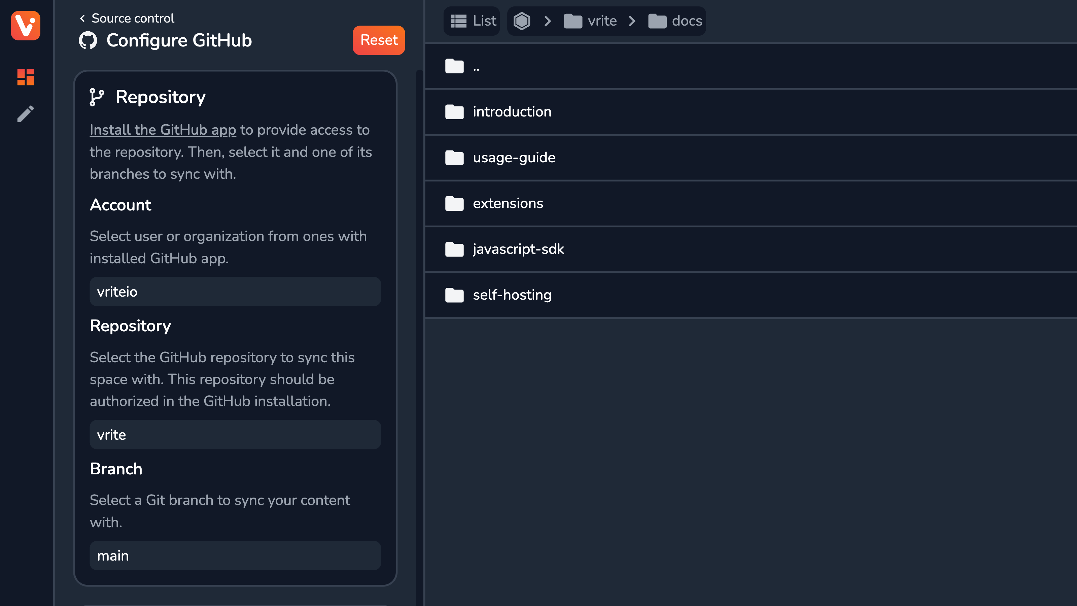Open the usage-guide folder

(751, 158)
